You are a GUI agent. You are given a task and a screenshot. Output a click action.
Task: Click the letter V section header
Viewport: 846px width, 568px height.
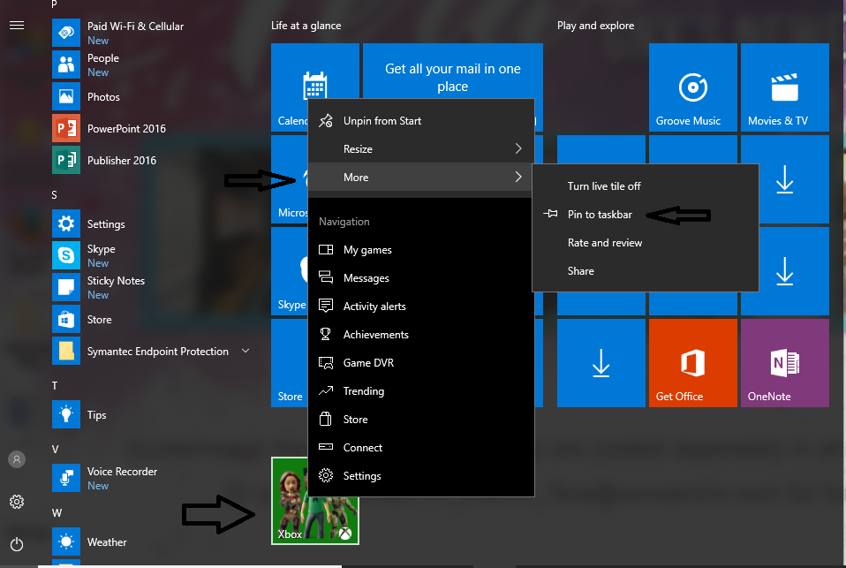(55, 450)
